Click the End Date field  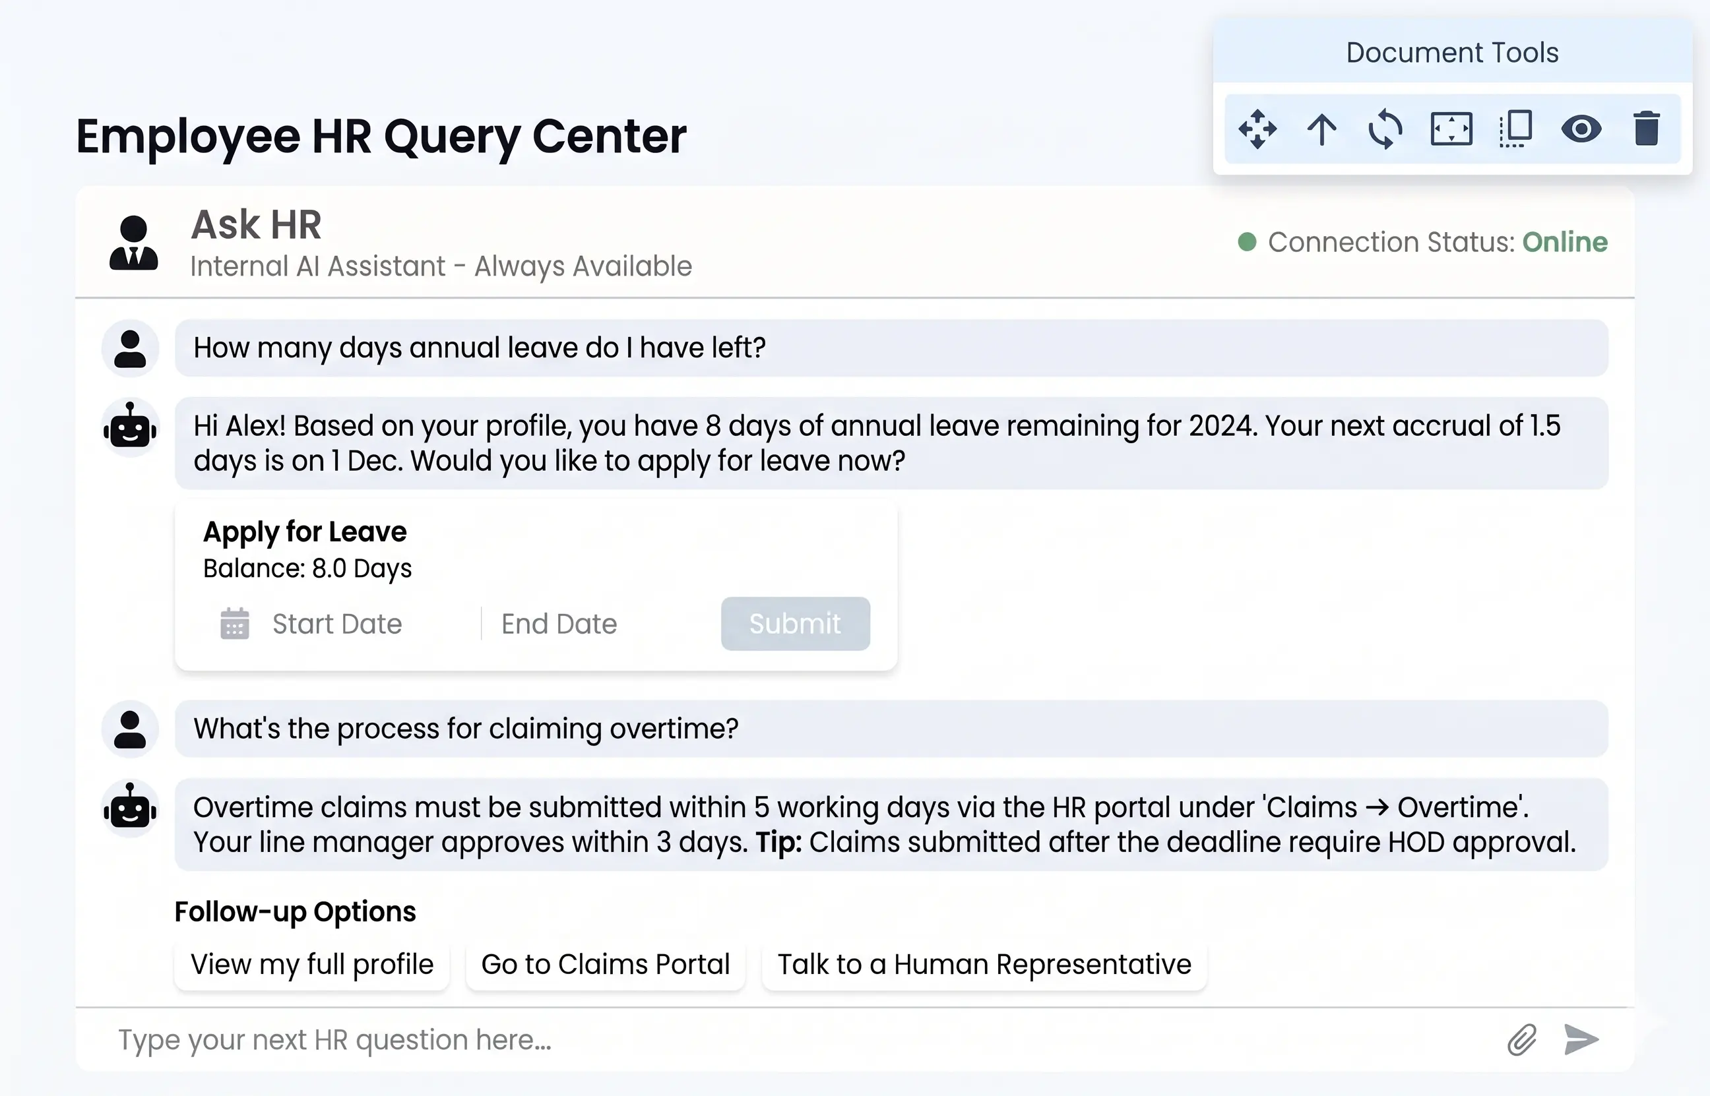(x=559, y=623)
